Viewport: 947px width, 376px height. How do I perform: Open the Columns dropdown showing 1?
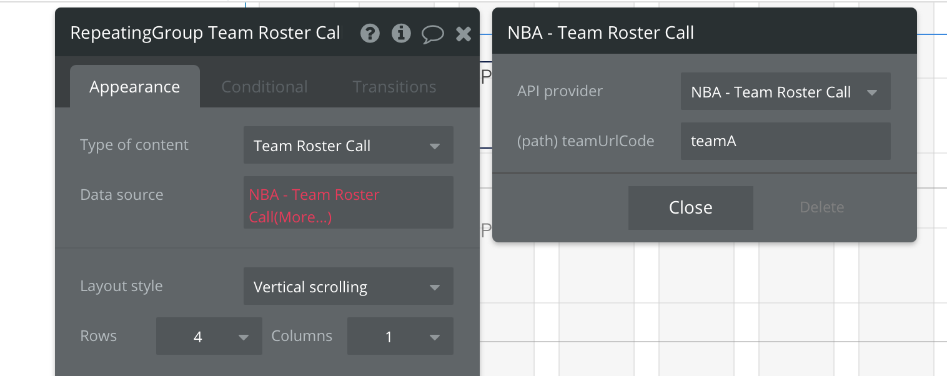tap(400, 337)
